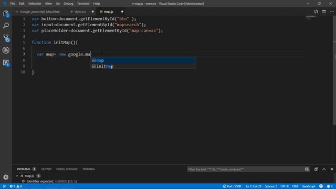This screenshot has height=189, width=336.
Task: Change indentation via Spaces: 2
Action: click(x=271, y=186)
